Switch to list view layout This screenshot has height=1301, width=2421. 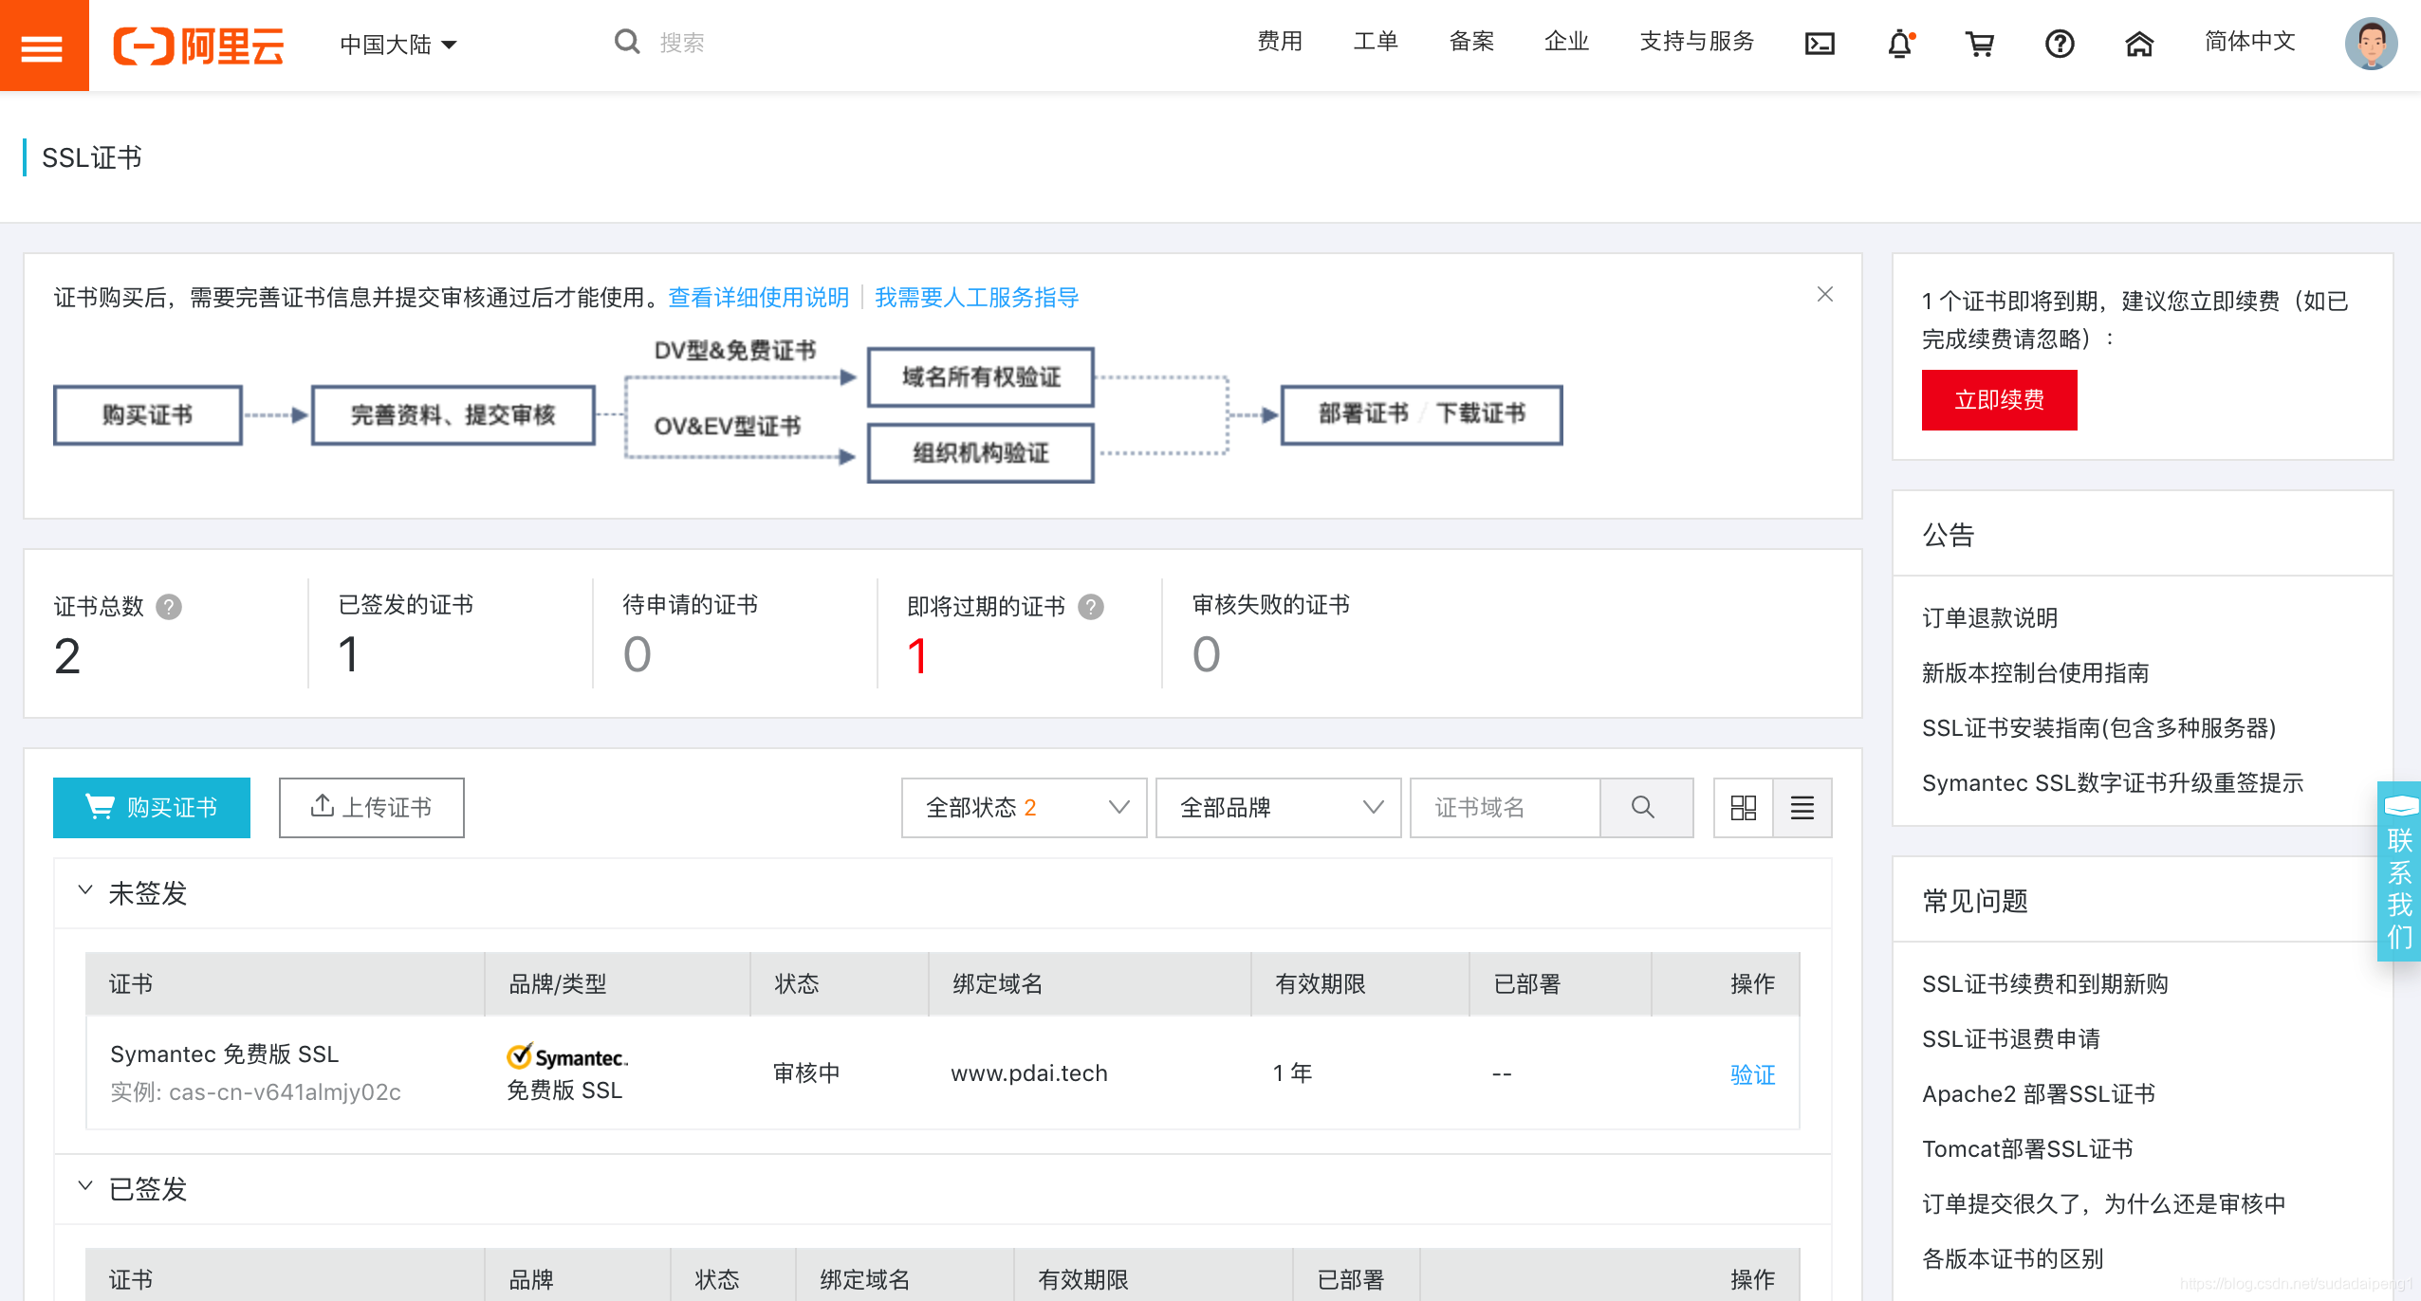point(1802,808)
